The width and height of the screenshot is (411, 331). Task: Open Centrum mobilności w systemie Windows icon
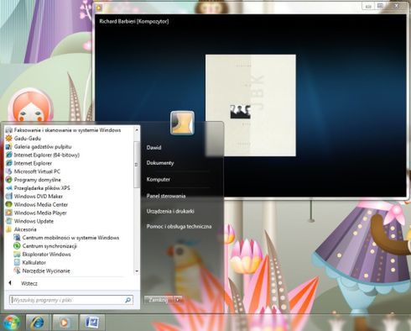pos(17,238)
